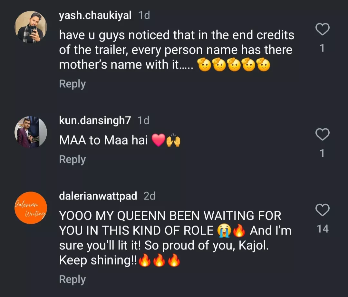The image size is (348, 297).
Task: Click the 2d timestamp beside dalerianwattpad
Action: click(x=150, y=196)
